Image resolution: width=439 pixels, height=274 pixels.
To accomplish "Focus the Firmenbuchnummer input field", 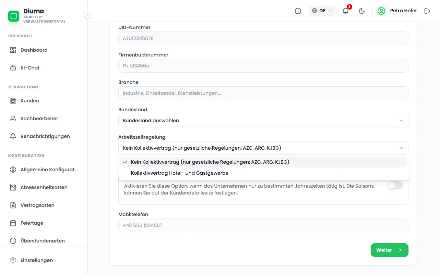I will click(263, 66).
